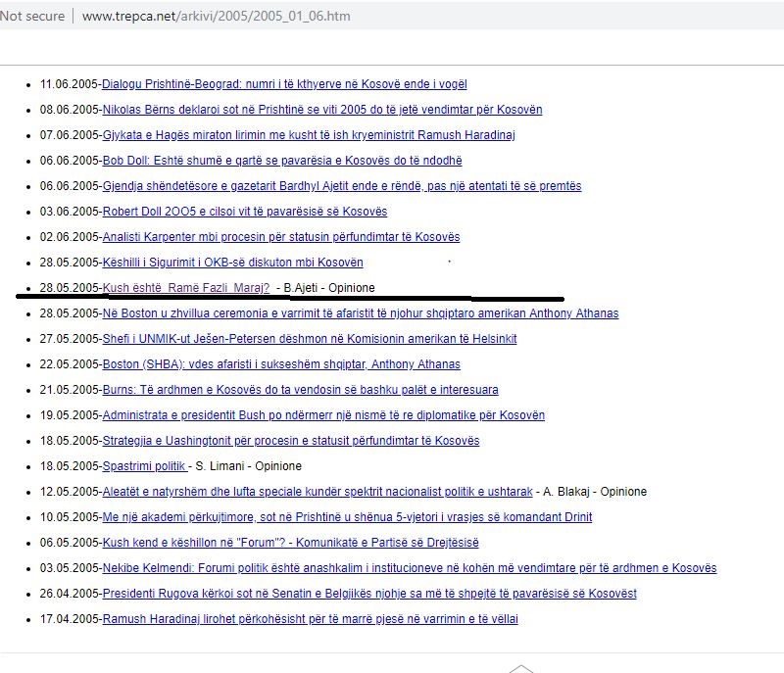Image resolution: width=784 pixels, height=673 pixels.
Task: Open the Bardhyl Ajeti health article link
Action: [341, 186]
